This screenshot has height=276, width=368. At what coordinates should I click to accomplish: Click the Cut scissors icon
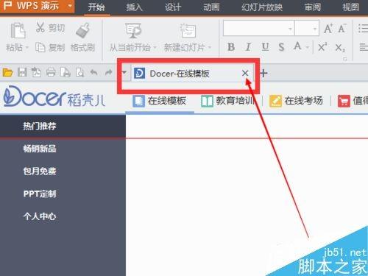pos(40,27)
